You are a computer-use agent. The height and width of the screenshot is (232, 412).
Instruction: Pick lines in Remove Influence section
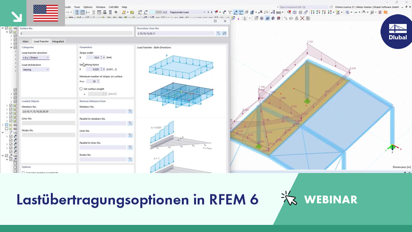pyautogui.click(x=130, y=135)
